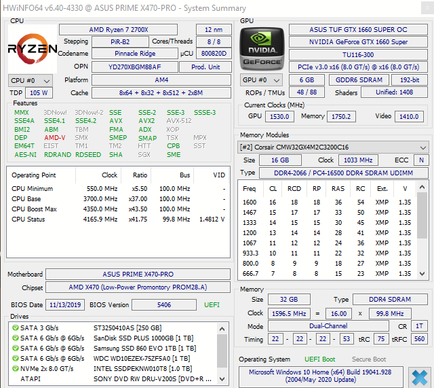This screenshot has width=434, height=388.
Task: Click the BIOS Version 5406 field
Action: [164, 305]
